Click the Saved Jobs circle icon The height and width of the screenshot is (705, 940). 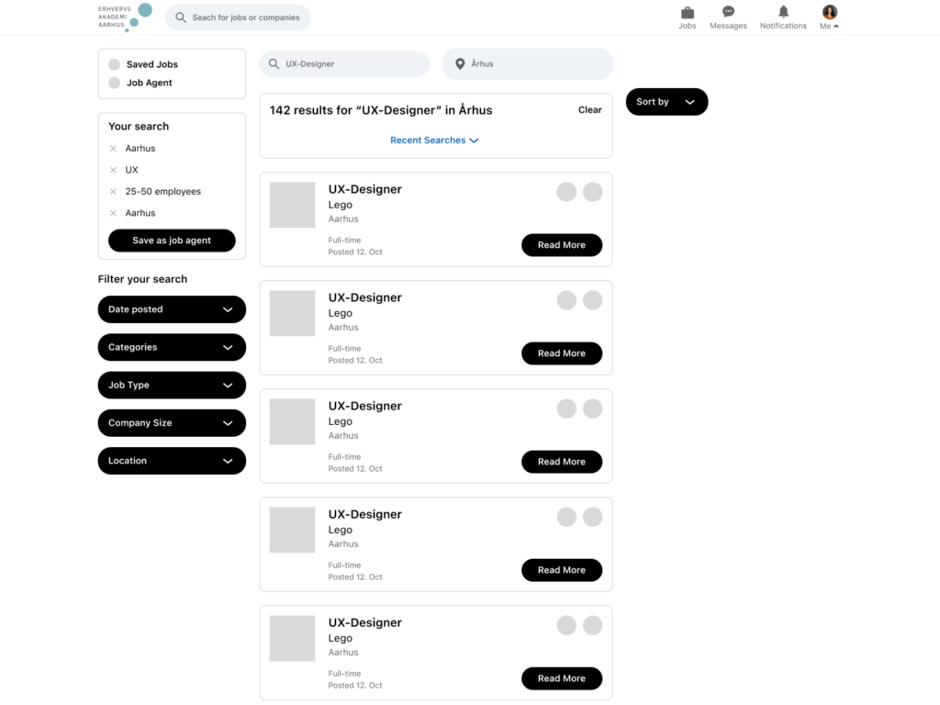[114, 64]
